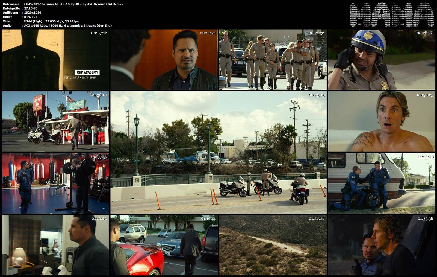Click the duration value 01:40:51
The image size is (437, 277).
pos(31,17)
